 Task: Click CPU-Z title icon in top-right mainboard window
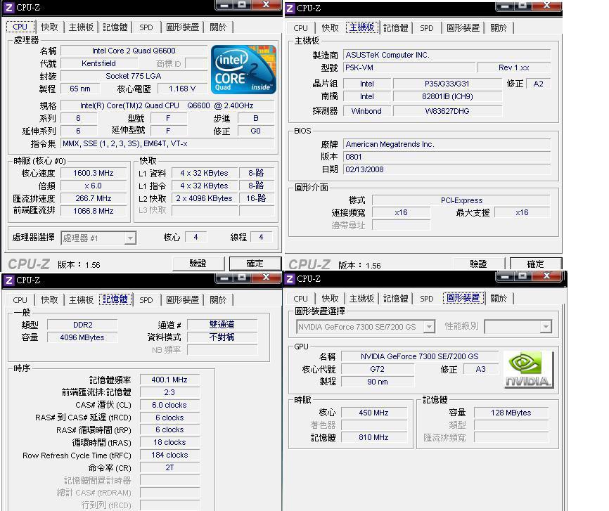290,8
